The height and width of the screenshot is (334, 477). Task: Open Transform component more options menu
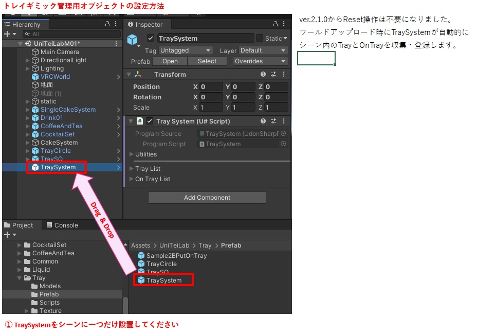click(284, 74)
